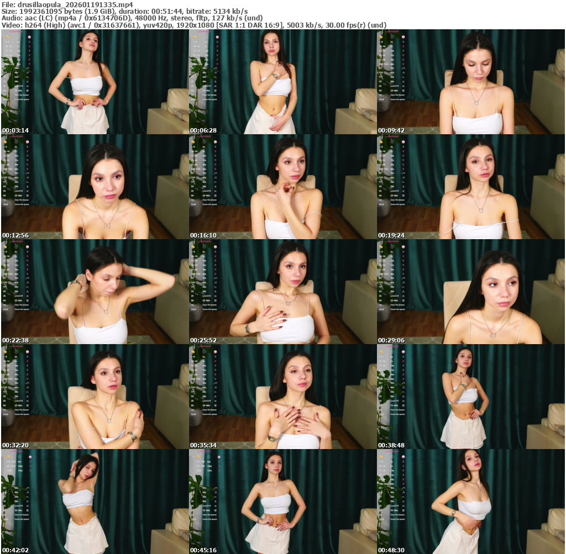Click the Size and duration info line
The width and height of the screenshot is (566, 554).
click(x=124, y=11)
